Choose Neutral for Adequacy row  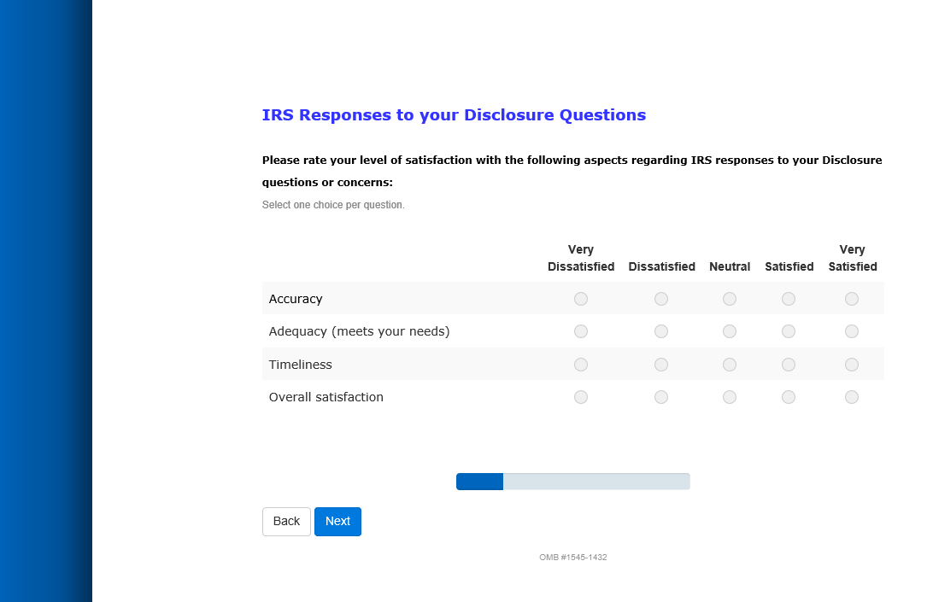click(x=730, y=331)
